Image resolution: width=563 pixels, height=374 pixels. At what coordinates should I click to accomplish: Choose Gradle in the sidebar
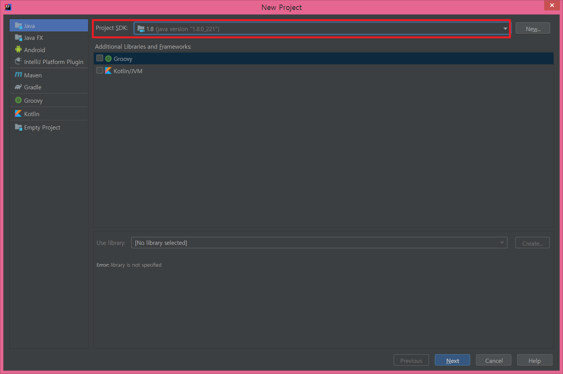(x=49, y=87)
